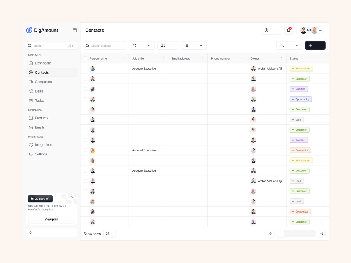351x263 pixels.
Task: Click the Integrations puzzle icon
Action: (31, 145)
